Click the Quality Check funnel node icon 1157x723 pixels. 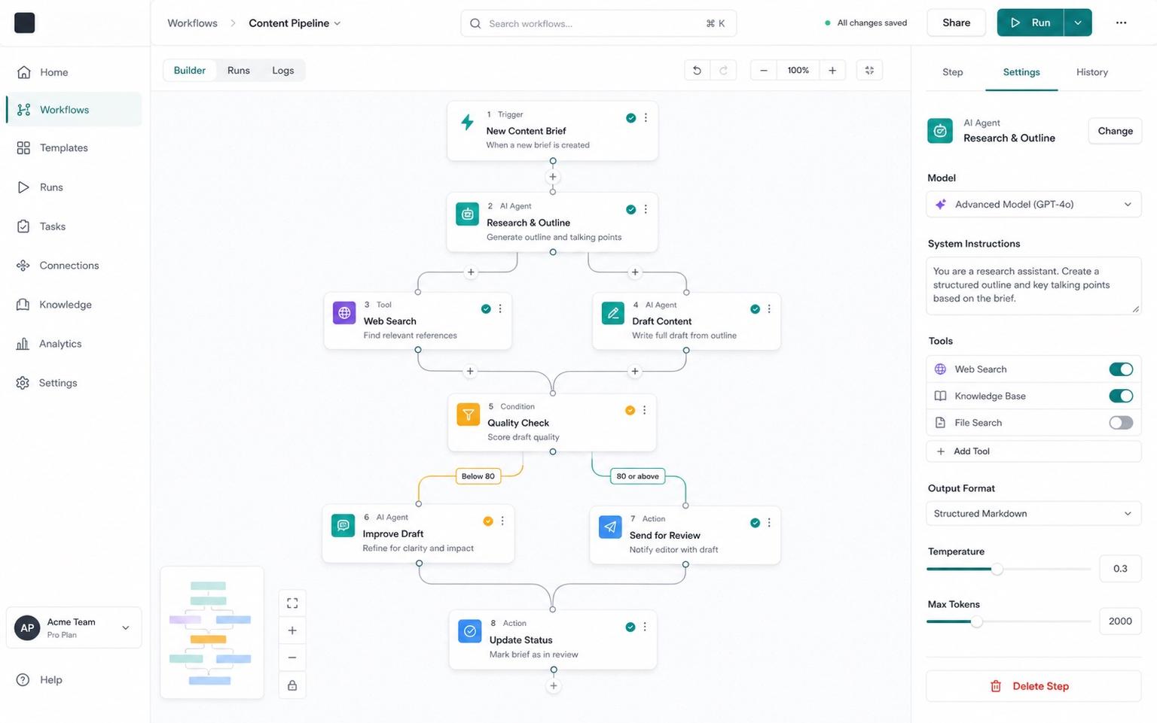pyautogui.click(x=469, y=415)
